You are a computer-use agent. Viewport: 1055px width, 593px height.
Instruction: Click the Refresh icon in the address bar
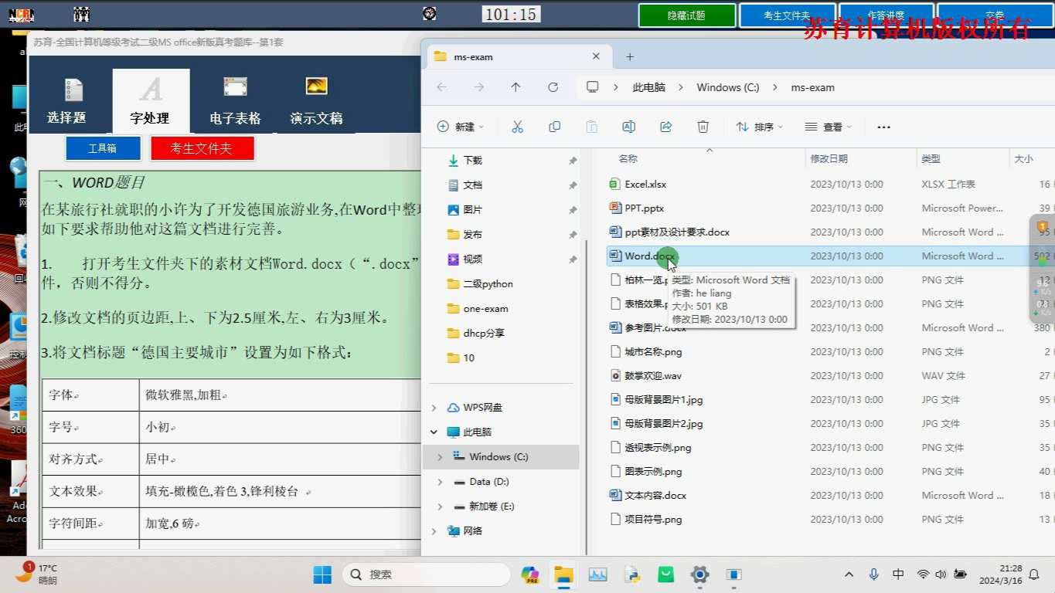pyautogui.click(x=553, y=87)
